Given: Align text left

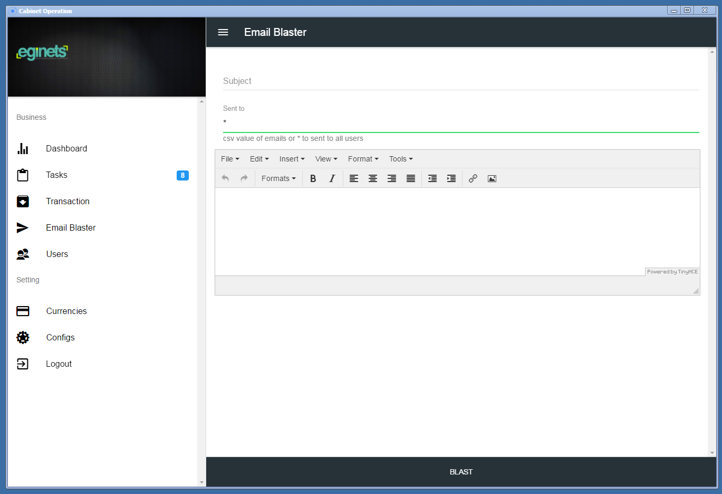Looking at the screenshot, I should click(x=354, y=178).
